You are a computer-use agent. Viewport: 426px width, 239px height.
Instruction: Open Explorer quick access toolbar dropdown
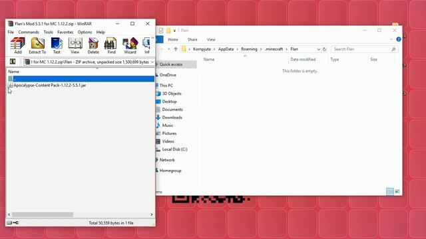click(x=174, y=31)
